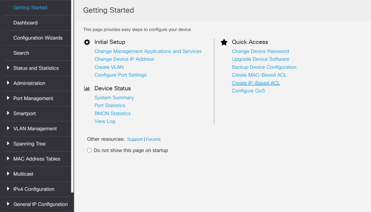Expand the Port Management section

tap(8, 98)
